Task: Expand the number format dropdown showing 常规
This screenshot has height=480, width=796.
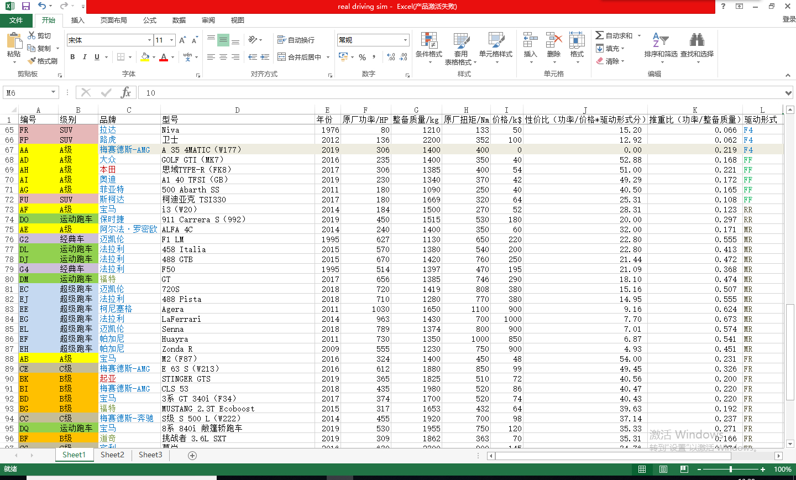Action: point(405,40)
